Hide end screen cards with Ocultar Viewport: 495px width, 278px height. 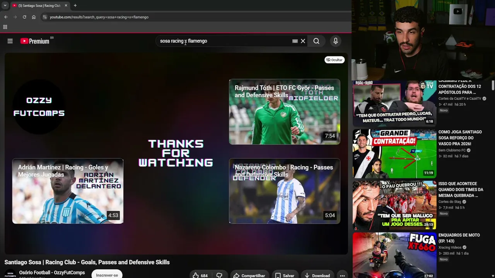[x=335, y=60]
